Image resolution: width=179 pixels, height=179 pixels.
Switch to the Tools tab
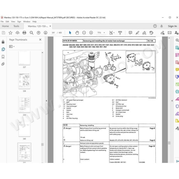(16, 26)
